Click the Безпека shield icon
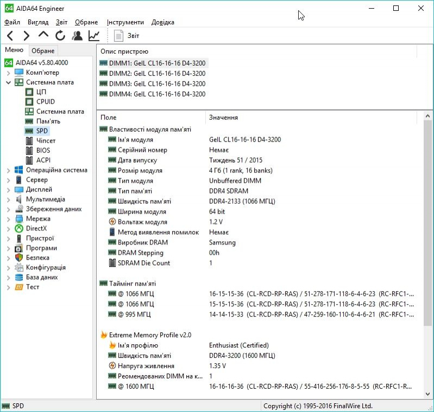This screenshot has height=412, width=434. pos(19,257)
